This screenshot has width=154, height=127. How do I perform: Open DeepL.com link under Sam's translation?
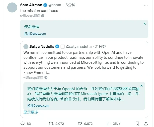tap(35, 34)
